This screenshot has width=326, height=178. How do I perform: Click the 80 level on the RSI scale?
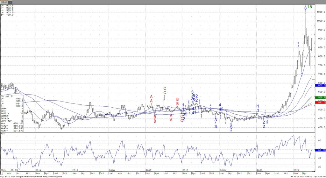[319, 140]
